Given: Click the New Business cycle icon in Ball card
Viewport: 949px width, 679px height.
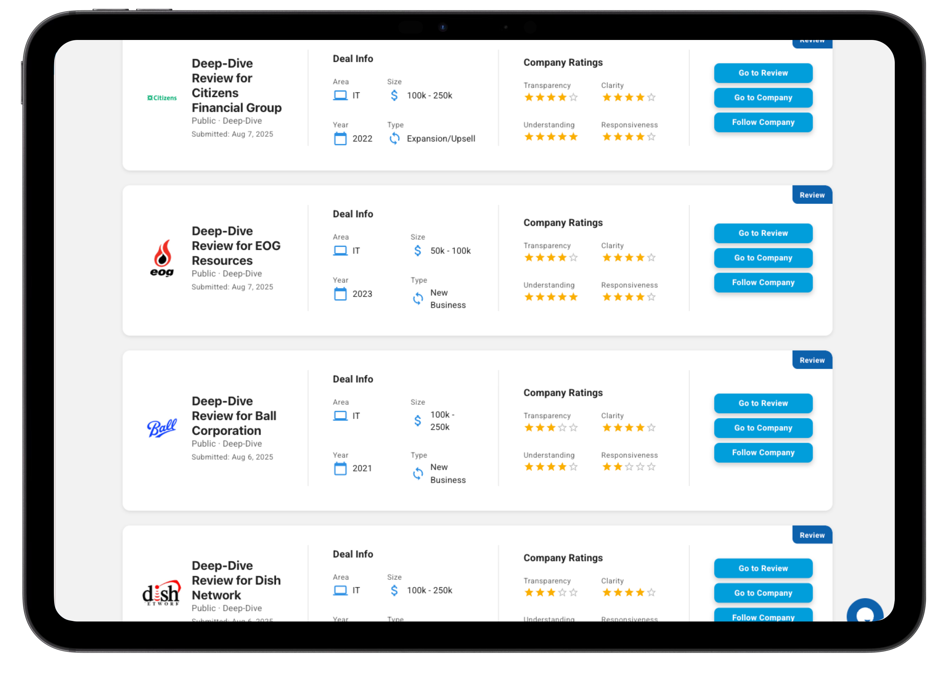Looking at the screenshot, I should pyautogui.click(x=418, y=474).
